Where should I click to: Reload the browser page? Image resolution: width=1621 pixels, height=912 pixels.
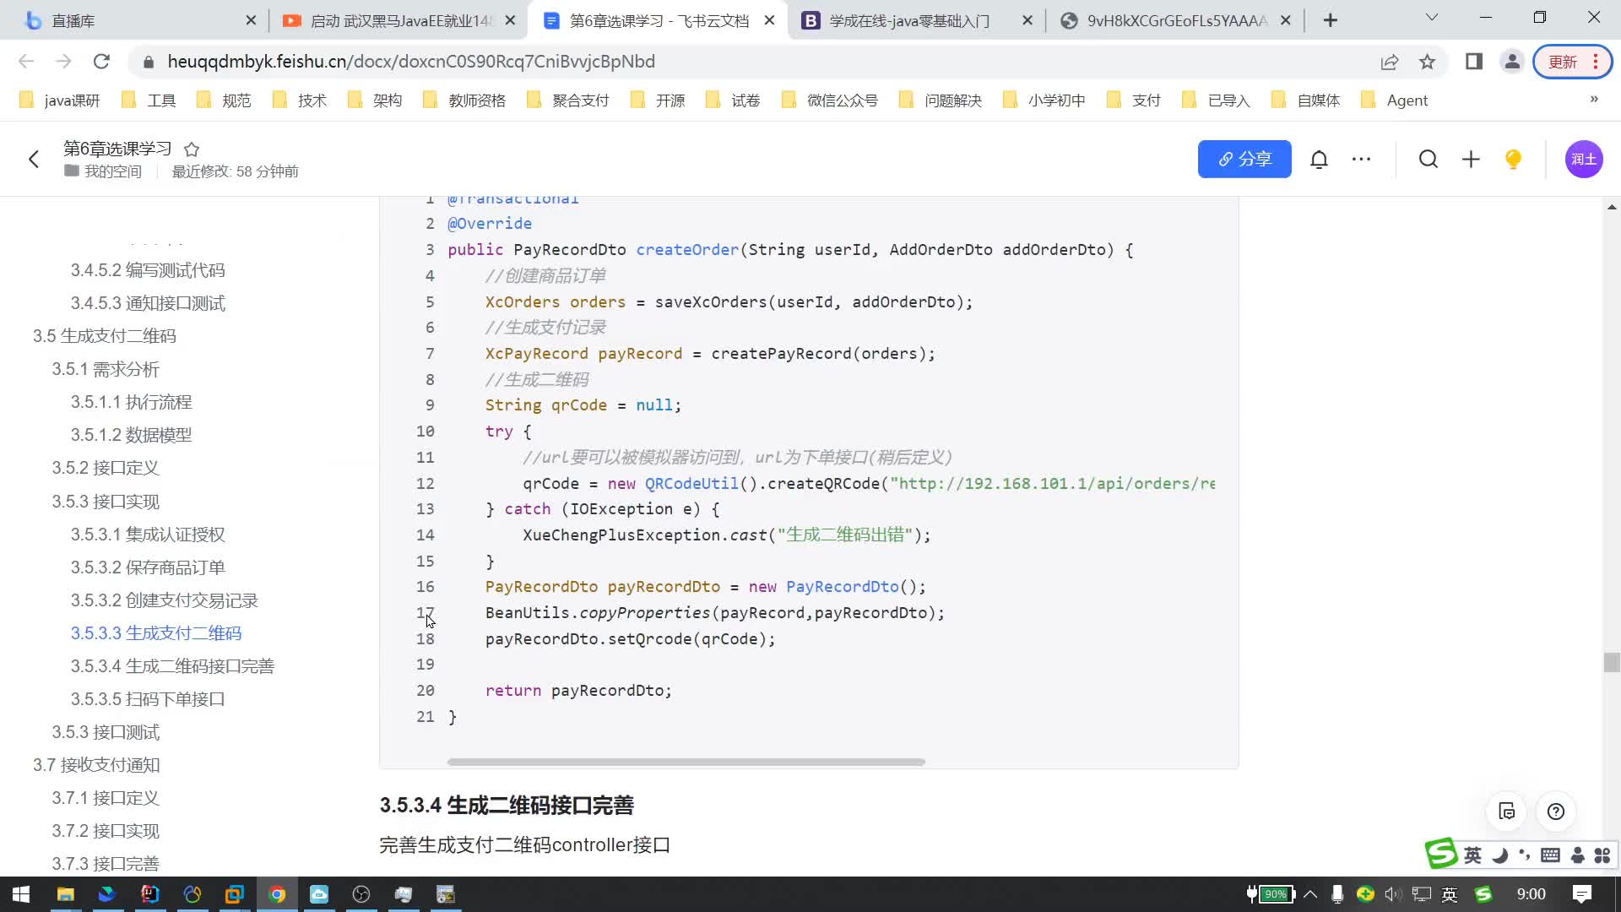(x=102, y=62)
